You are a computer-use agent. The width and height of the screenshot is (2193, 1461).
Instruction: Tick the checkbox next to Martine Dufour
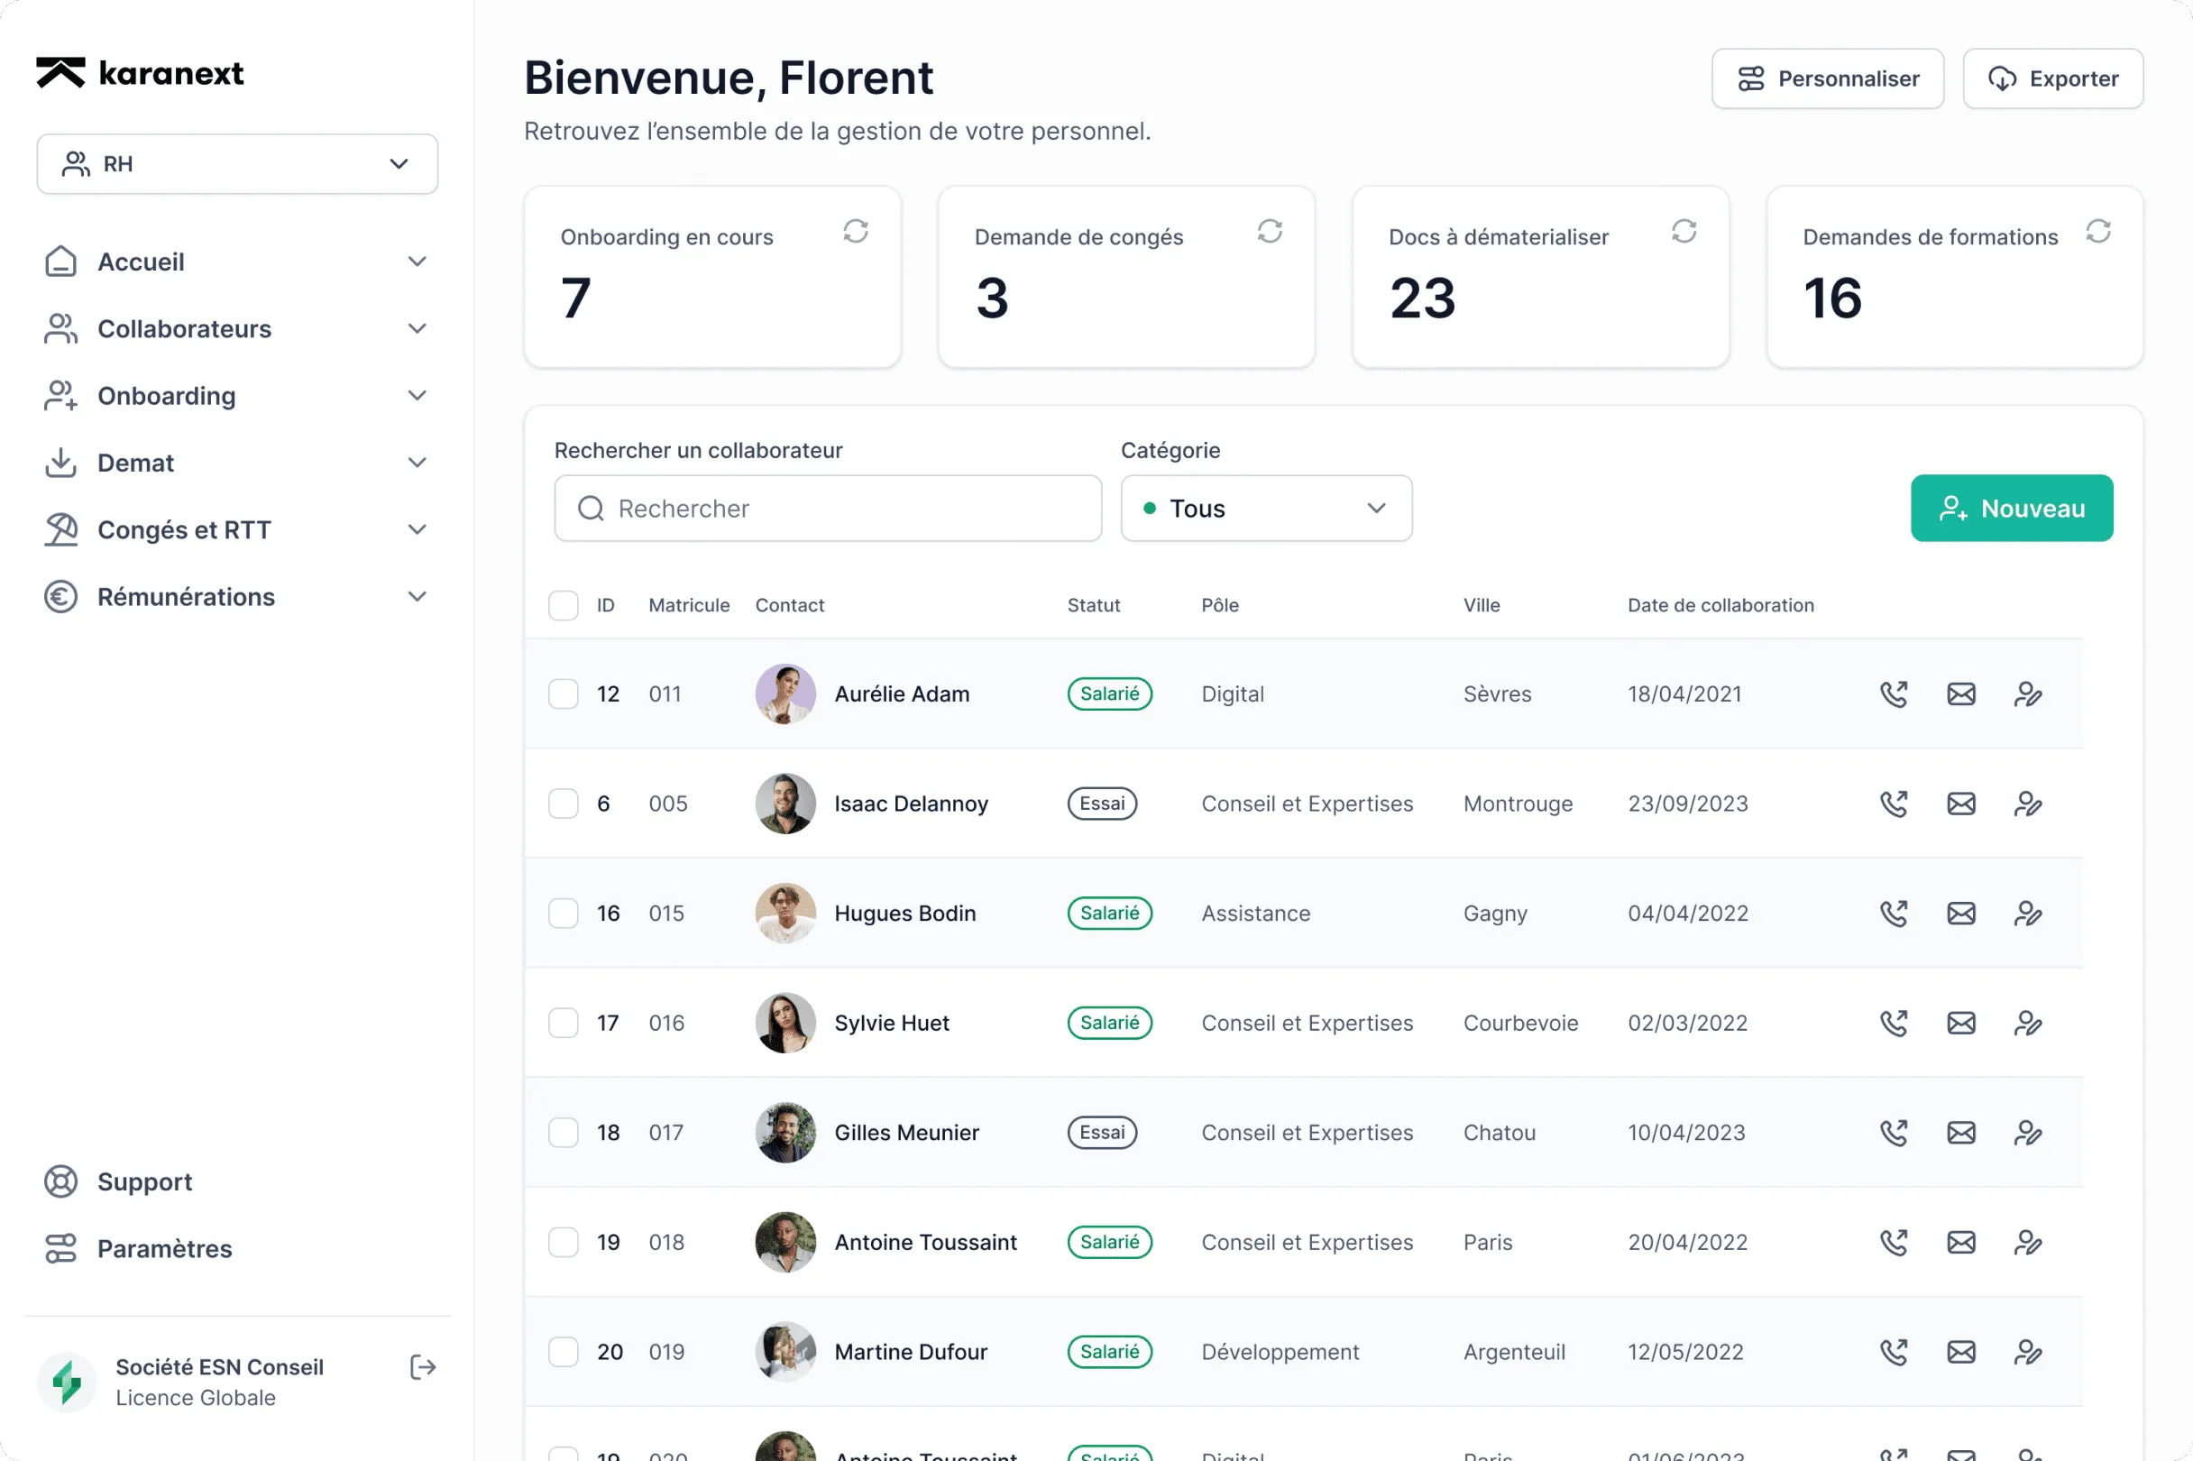click(563, 1352)
